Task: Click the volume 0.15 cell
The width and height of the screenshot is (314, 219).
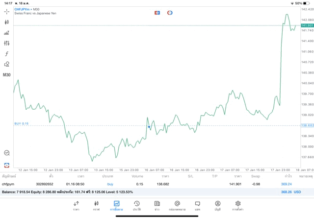Action: 139,184
